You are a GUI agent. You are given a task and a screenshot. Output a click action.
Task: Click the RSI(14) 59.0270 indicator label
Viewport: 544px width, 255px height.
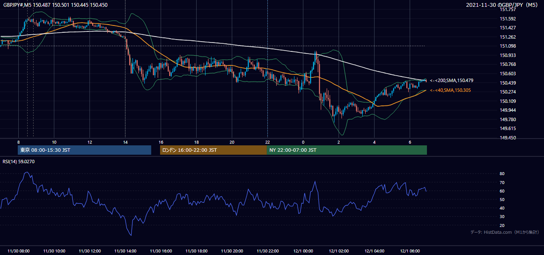tap(19, 161)
